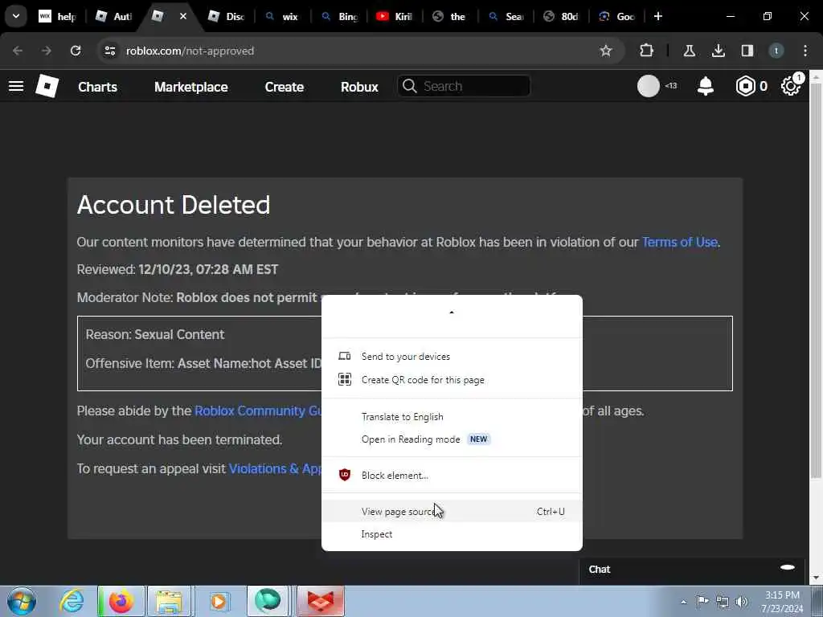The image size is (823, 617).
Task: Choose 'Inspect' context menu entry
Action: [x=452, y=534]
